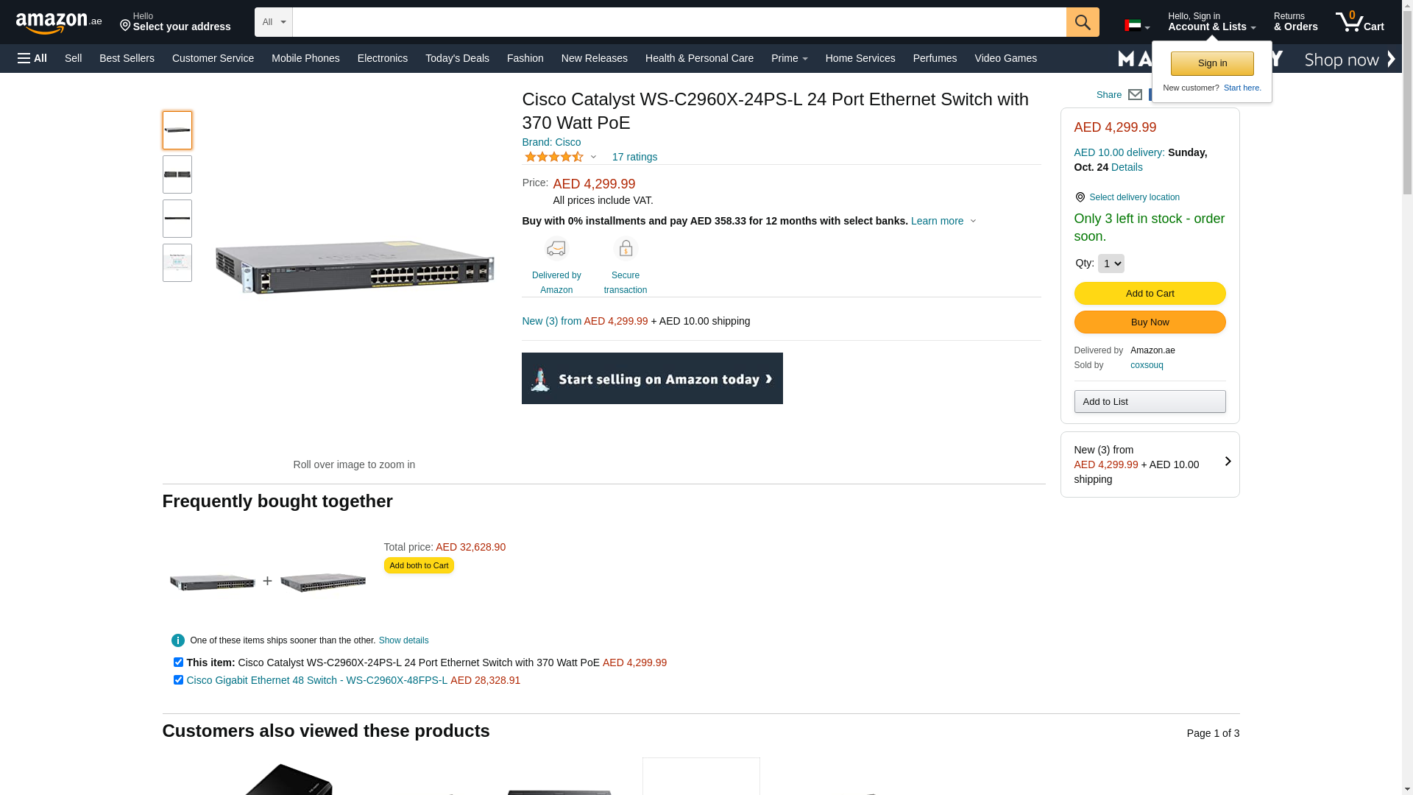The height and width of the screenshot is (795, 1413).
Task: Open the UAE flag language selector
Action: click(1136, 26)
